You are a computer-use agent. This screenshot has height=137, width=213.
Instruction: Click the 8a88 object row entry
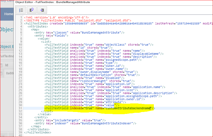point(10,73)
